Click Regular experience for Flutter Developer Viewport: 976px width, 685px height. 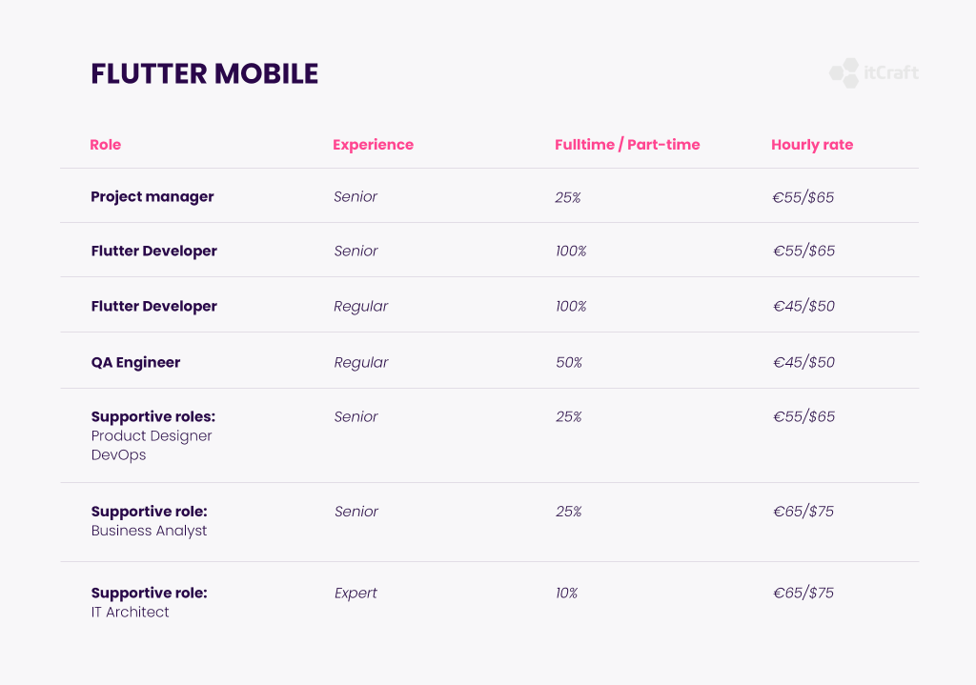tap(360, 306)
